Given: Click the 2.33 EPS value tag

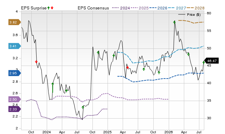Looking at the screenshot, I should (x=15, y=109).
